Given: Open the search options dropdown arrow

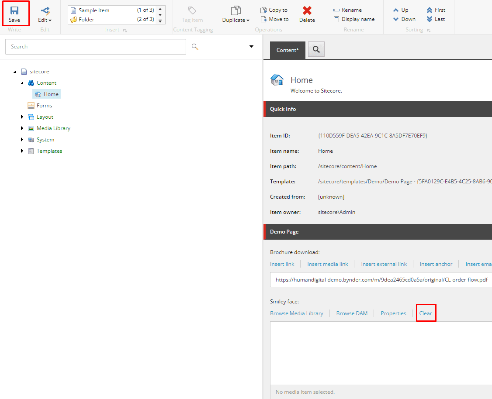Looking at the screenshot, I should (x=251, y=47).
